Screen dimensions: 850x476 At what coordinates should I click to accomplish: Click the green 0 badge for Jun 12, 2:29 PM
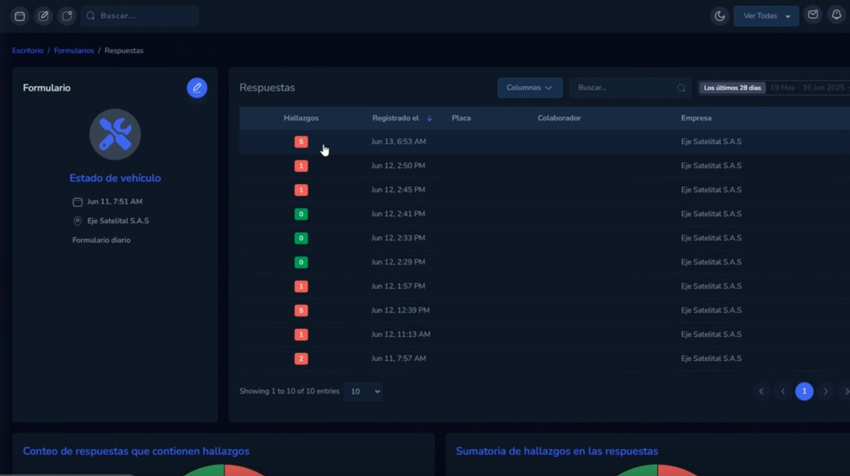click(x=301, y=262)
